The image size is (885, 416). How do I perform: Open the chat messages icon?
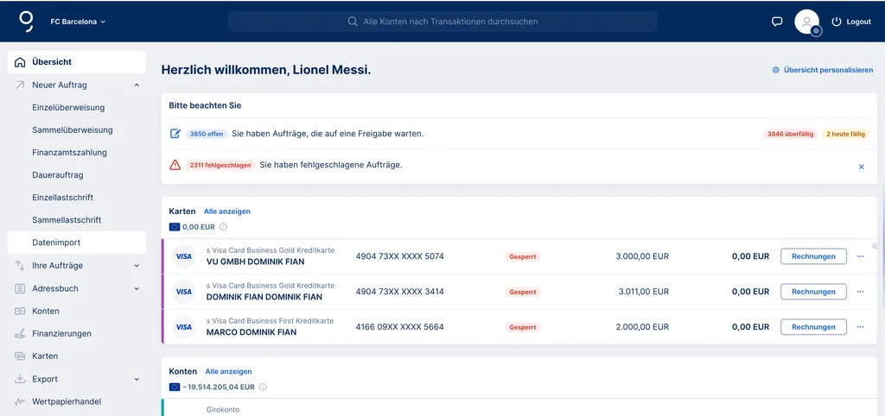(777, 22)
